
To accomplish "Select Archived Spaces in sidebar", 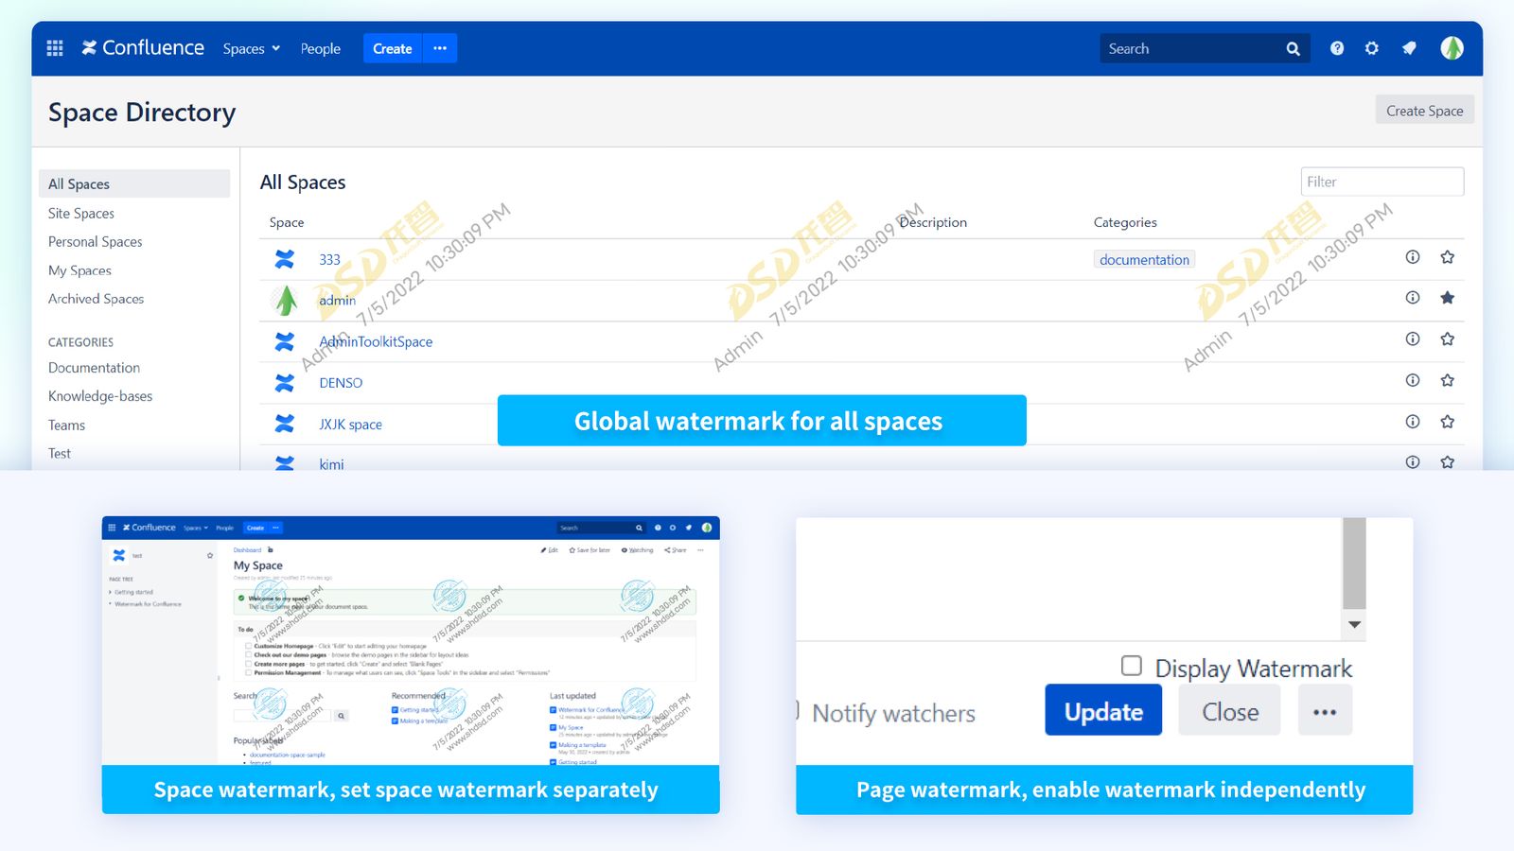I will pos(97,299).
